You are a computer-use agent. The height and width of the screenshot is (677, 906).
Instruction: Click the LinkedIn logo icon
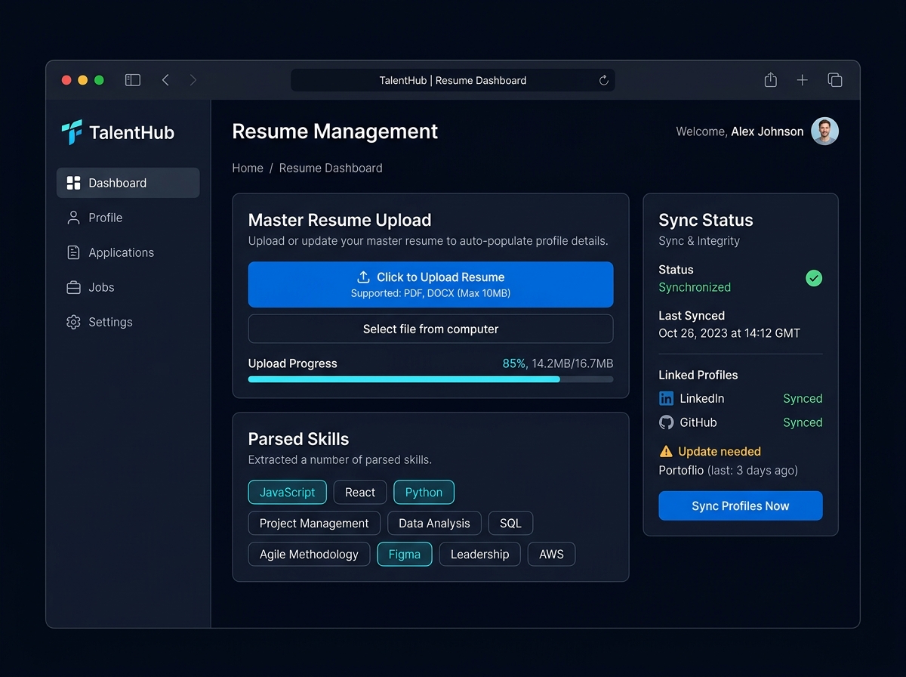[x=666, y=398]
